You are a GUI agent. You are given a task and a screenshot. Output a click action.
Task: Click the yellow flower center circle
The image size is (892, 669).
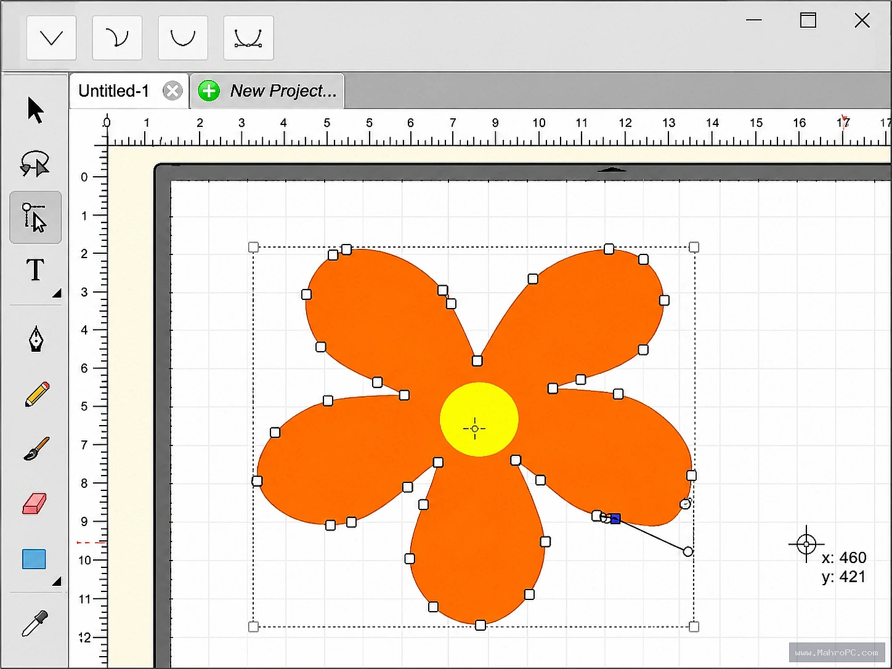coord(479,420)
